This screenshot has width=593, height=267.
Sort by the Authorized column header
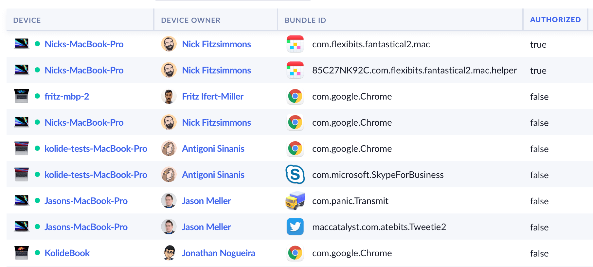555,20
